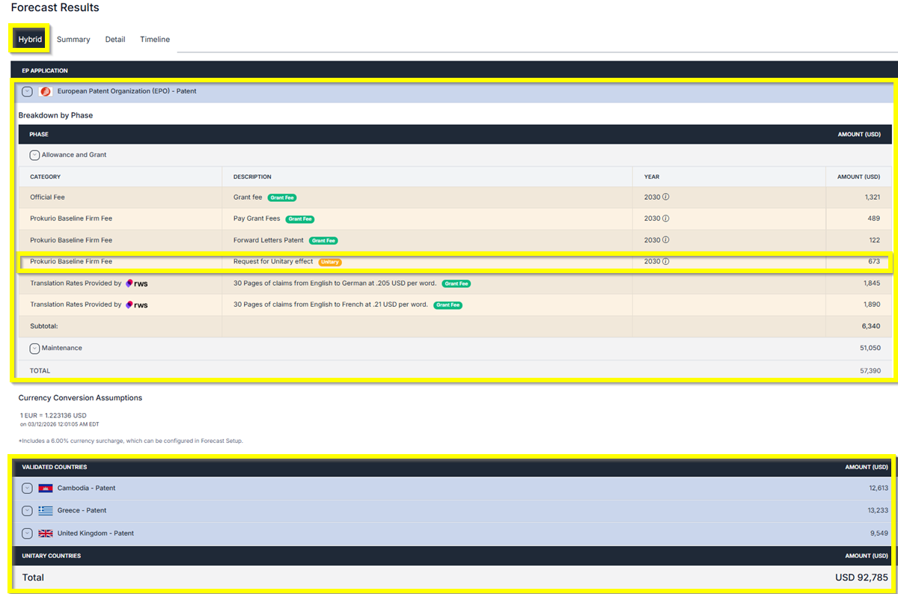
Task: Collapse the European Patent Organization section
Action: [27, 91]
